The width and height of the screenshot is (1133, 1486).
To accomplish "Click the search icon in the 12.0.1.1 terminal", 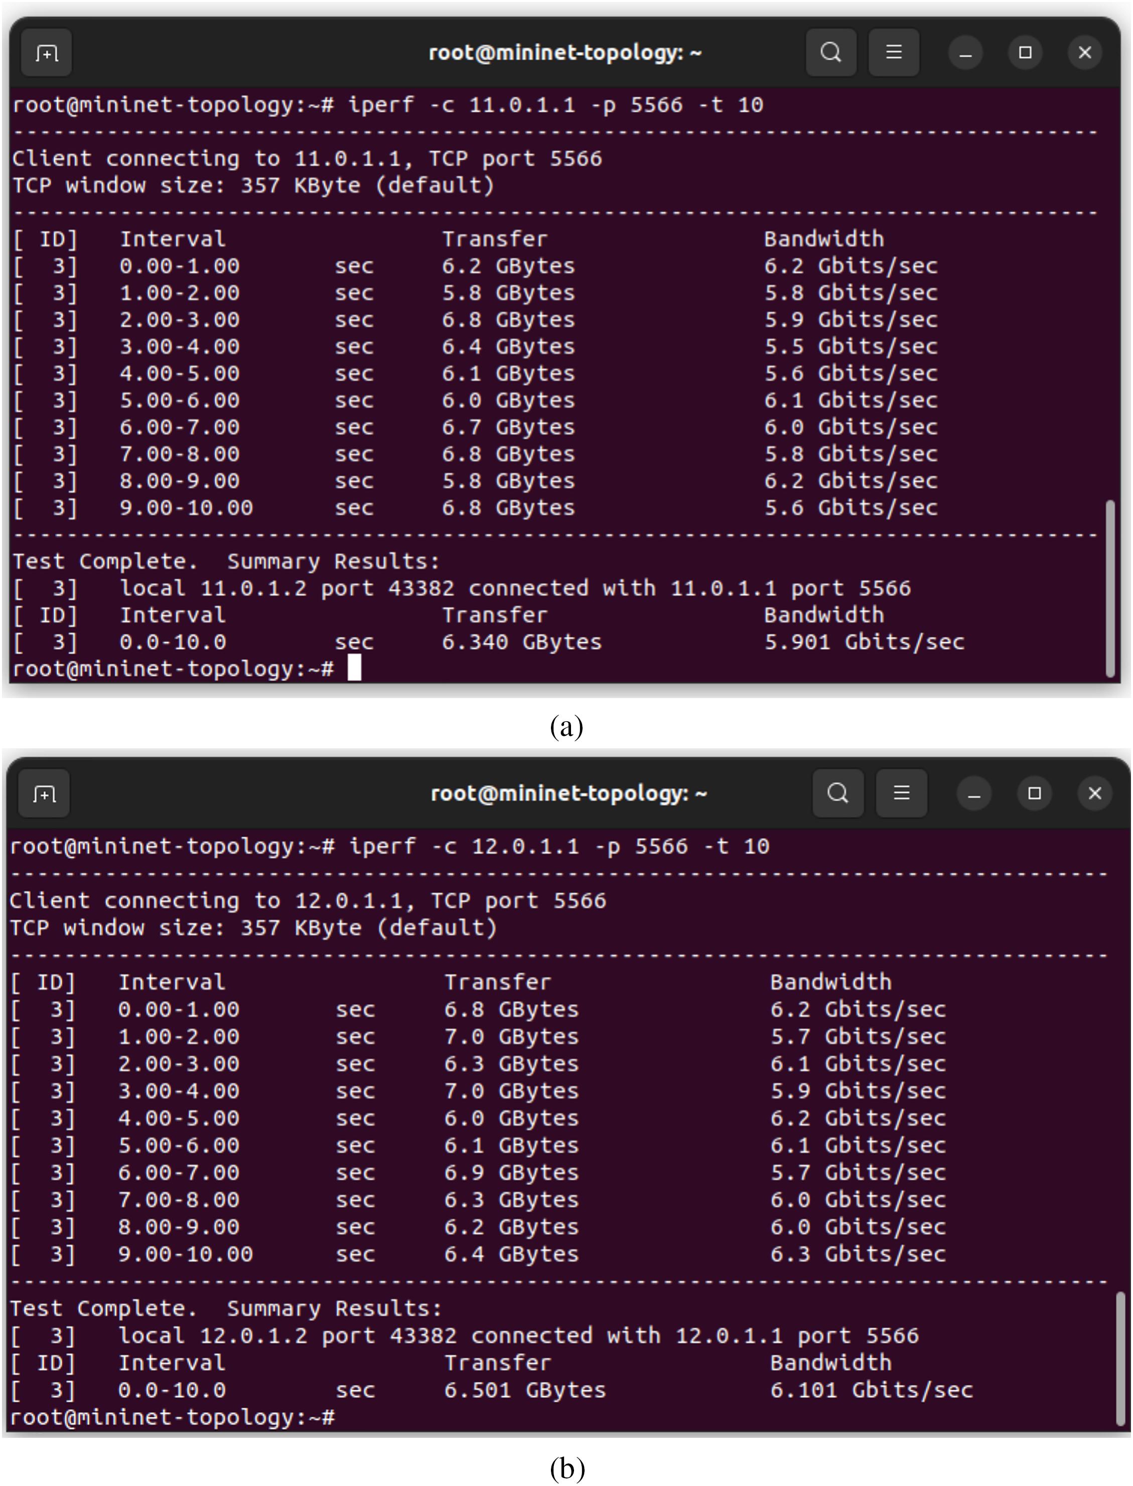I will (838, 793).
